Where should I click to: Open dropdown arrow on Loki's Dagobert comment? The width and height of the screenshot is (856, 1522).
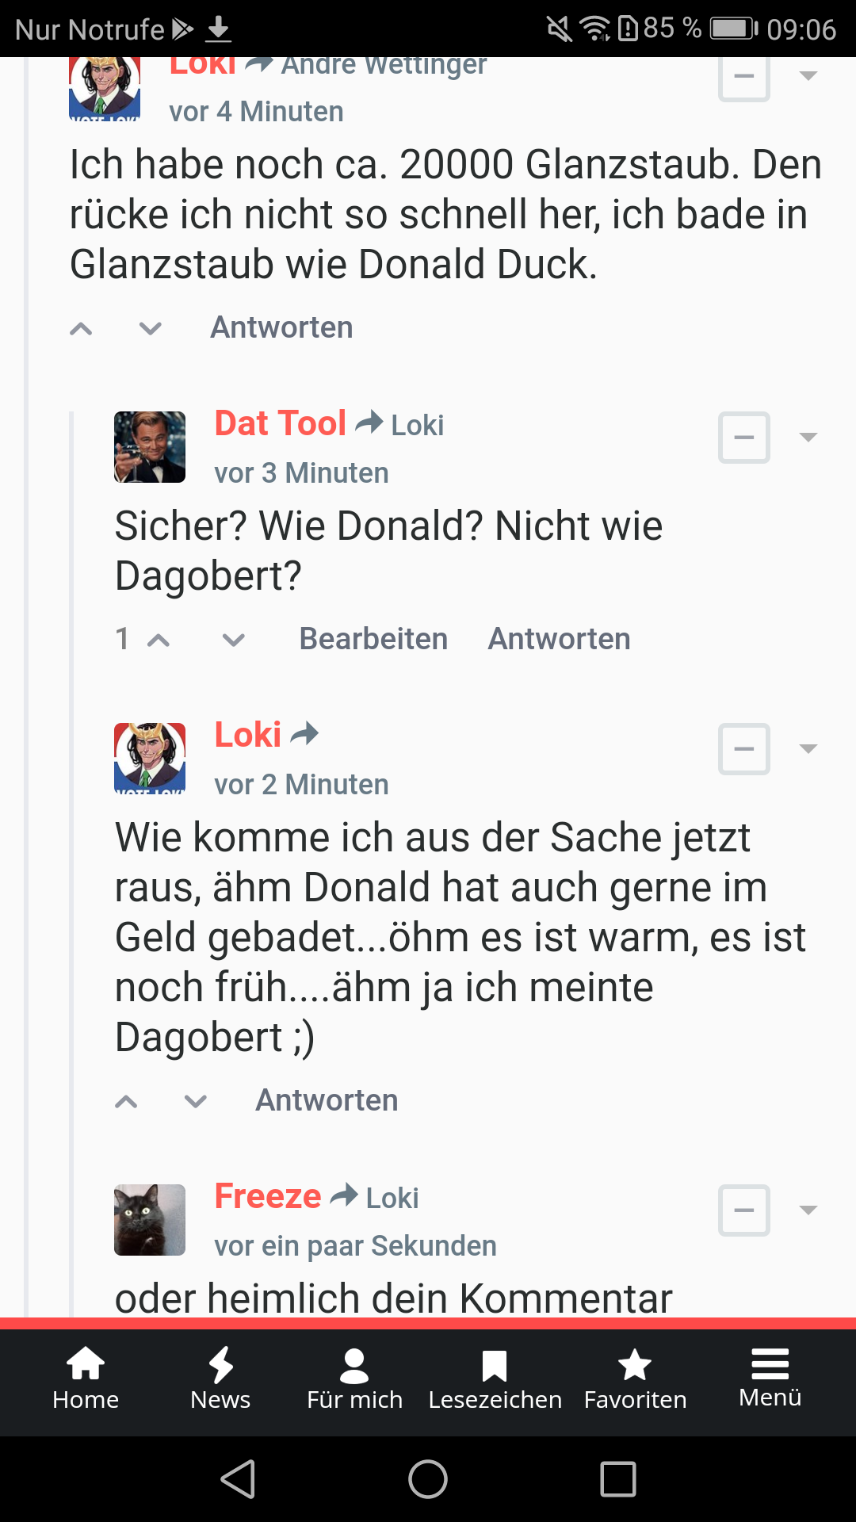808,749
